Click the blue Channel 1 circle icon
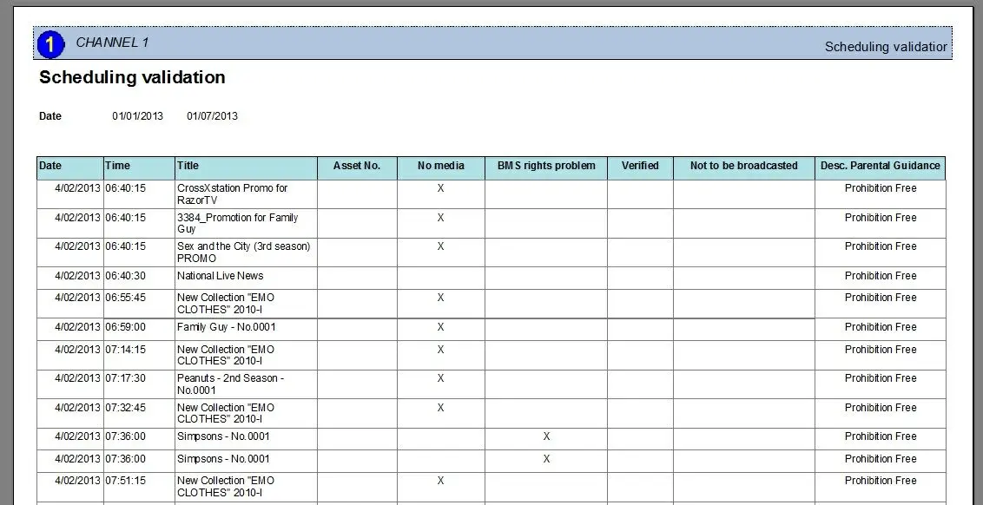983x505 pixels. (51, 43)
